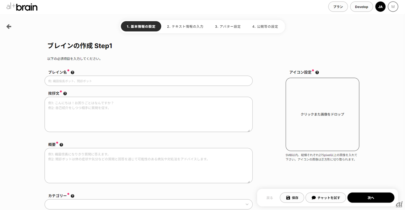The width and height of the screenshot is (405, 210).
Task: Focus the ブレイン名 input field
Action: (148, 81)
